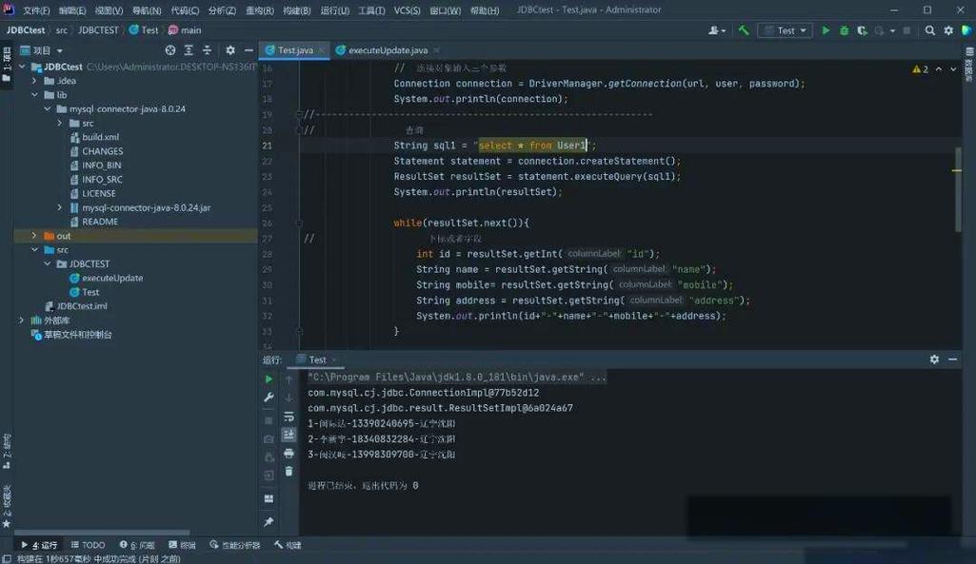Image resolution: width=976 pixels, height=564 pixels.
Task: Open the 文件(F) menu
Action: pos(36,10)
